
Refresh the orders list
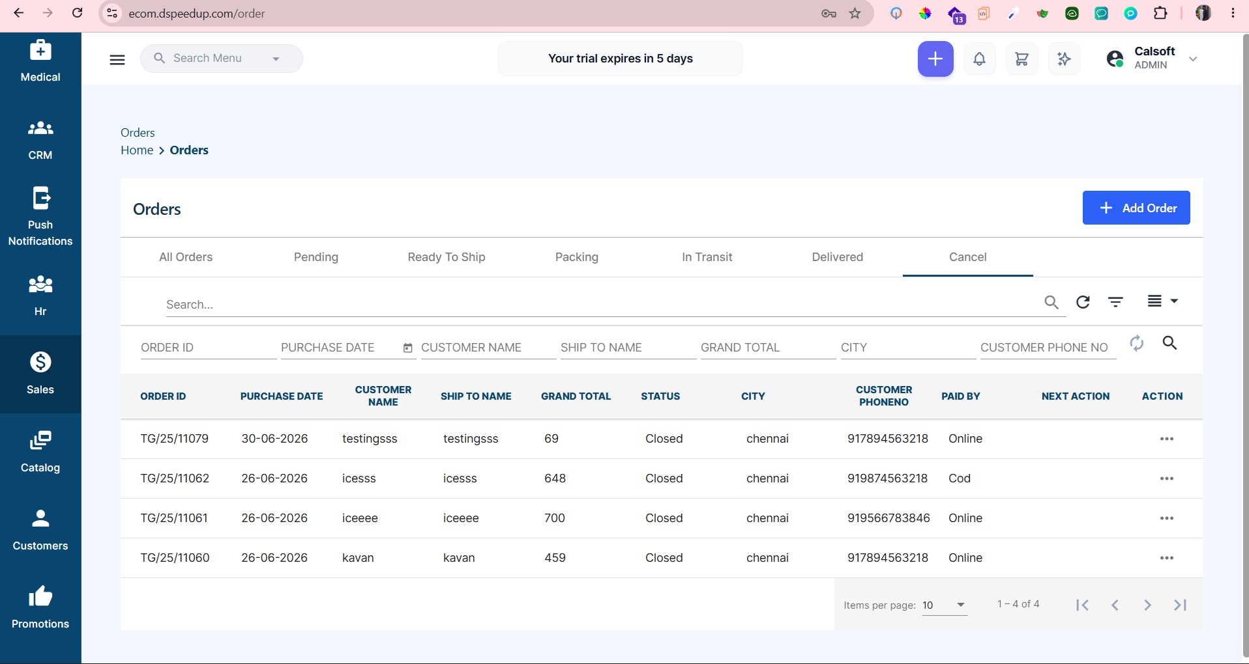(x=1083, y=302)
